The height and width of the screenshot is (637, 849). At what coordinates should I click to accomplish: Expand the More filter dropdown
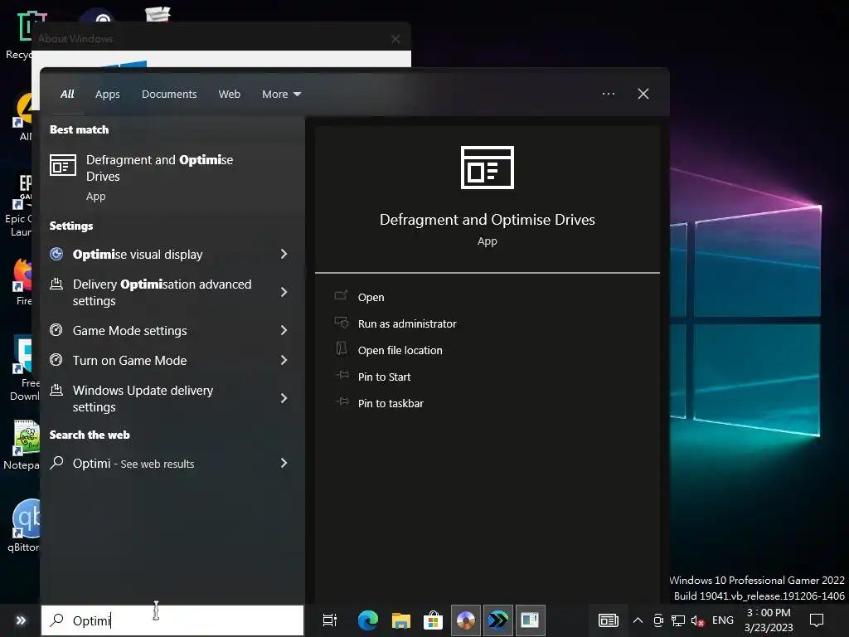[x=282, y=95]
